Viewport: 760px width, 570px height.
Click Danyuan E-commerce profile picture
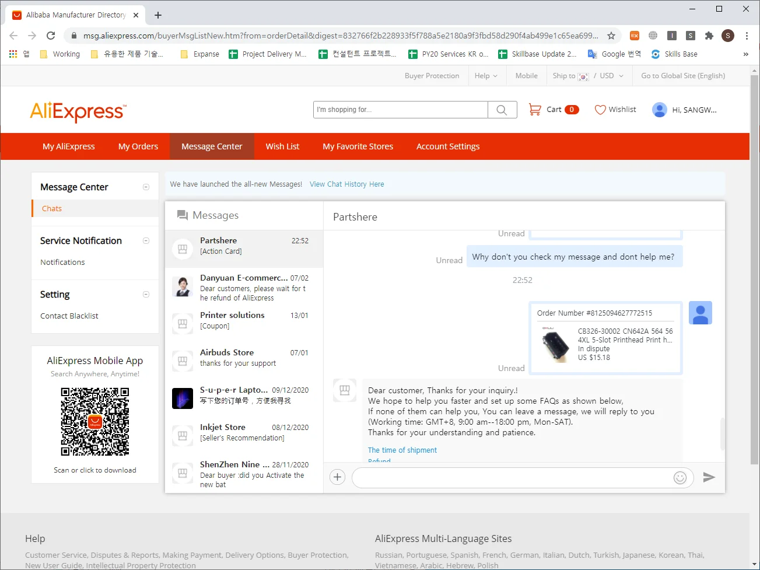tap(183, 286)
